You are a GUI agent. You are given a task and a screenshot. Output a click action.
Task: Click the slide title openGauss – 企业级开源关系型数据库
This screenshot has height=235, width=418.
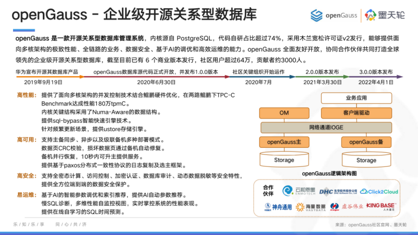134,15
